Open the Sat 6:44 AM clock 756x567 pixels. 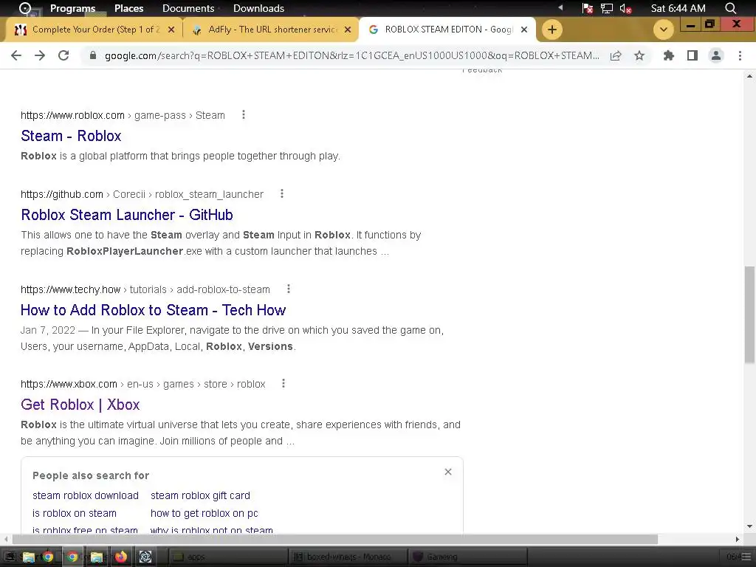[678, 8]
